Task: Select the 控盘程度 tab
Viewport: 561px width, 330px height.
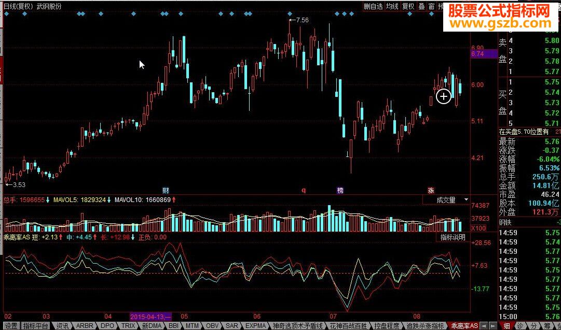Action: 388,326
